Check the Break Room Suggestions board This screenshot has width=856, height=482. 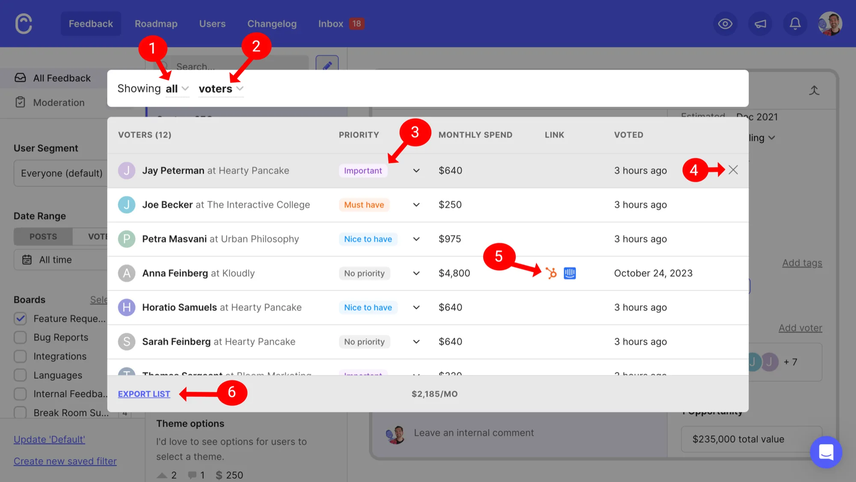pyautogui.click(x=20, y=412)
